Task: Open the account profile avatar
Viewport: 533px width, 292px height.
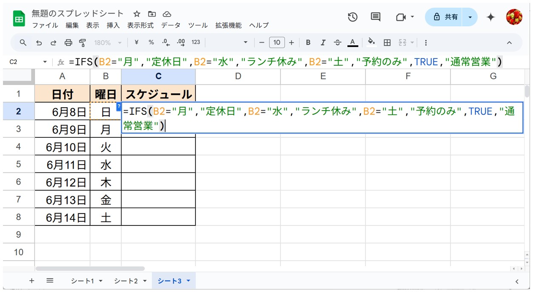Action: (514, 17)
